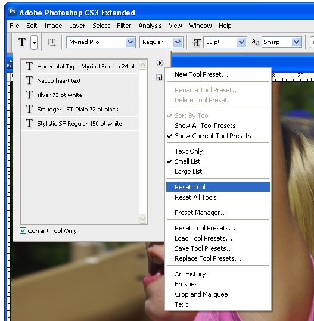Open the Select menu
Viewport: 314px width, 321px height.
pyautogui.click(x=101, y=26)
